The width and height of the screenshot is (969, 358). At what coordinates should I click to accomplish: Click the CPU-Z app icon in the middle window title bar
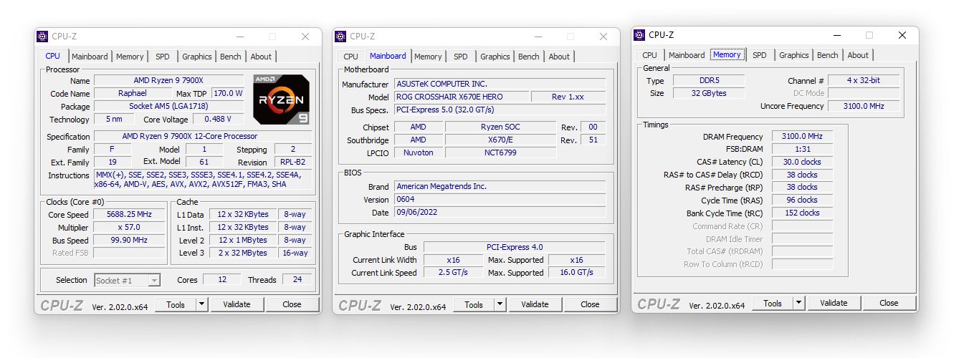pyautogui.click(x=340, y=37)
